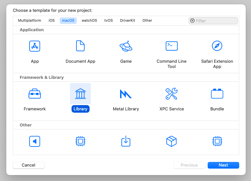Select the macOS platform tab
This screenshot has height=181, width=251.
tap(68, 20)
